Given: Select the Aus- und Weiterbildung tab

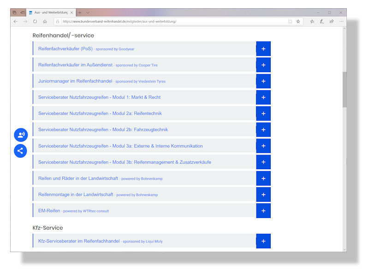Looking at the screenshot, I should point(51,13).
